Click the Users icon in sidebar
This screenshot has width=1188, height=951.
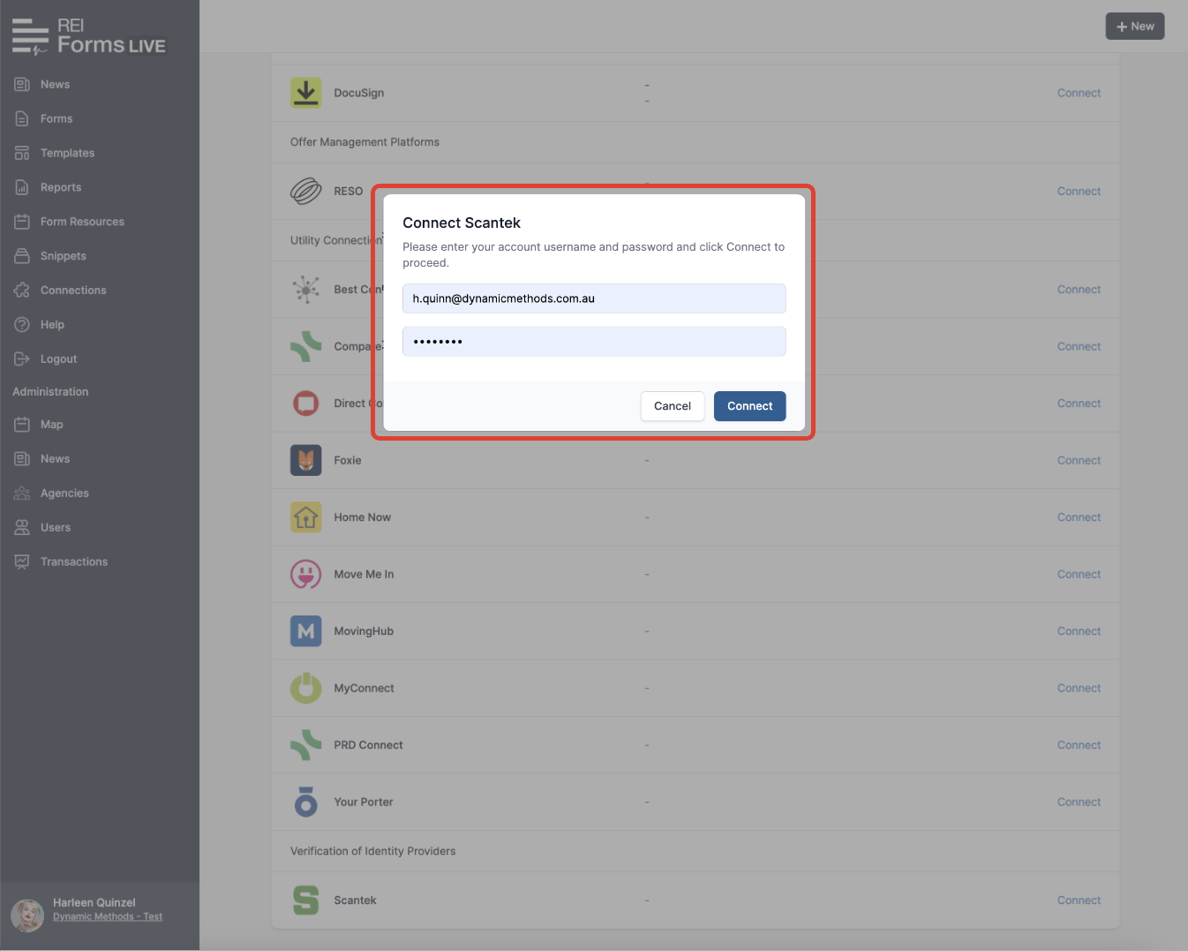pyautogui.click(x=22, y=528)
